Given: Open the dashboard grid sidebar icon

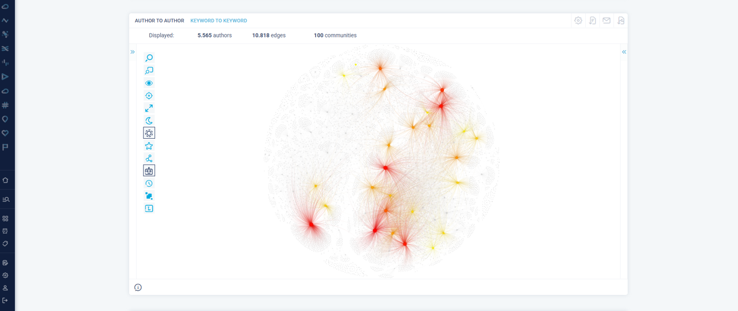Looking at the screenshot, I should 5,219.
